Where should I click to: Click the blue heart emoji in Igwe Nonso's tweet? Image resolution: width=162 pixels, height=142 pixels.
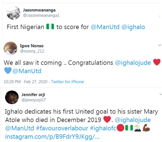coord(8,70)
